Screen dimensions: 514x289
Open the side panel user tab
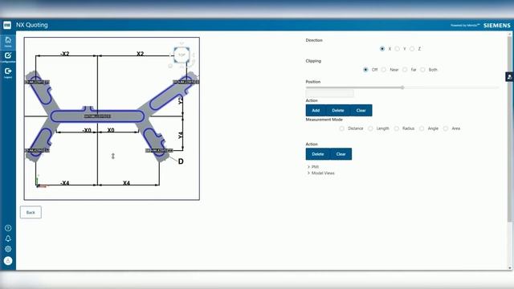(x=509, y=77)
